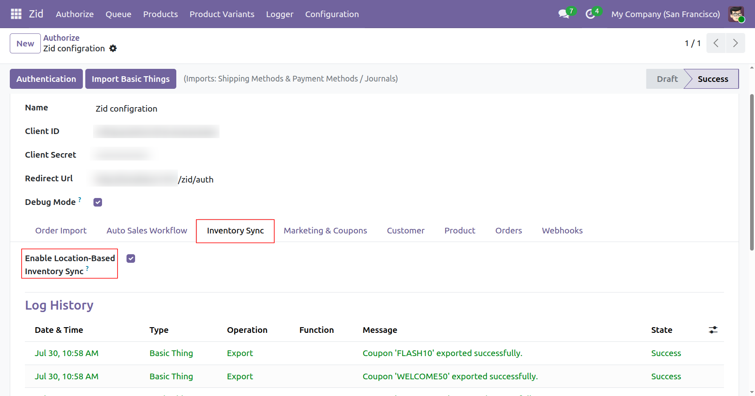The image size is (755, 396).
Task: Open the FLASH10 coupon log message
Action: [442, 353]
